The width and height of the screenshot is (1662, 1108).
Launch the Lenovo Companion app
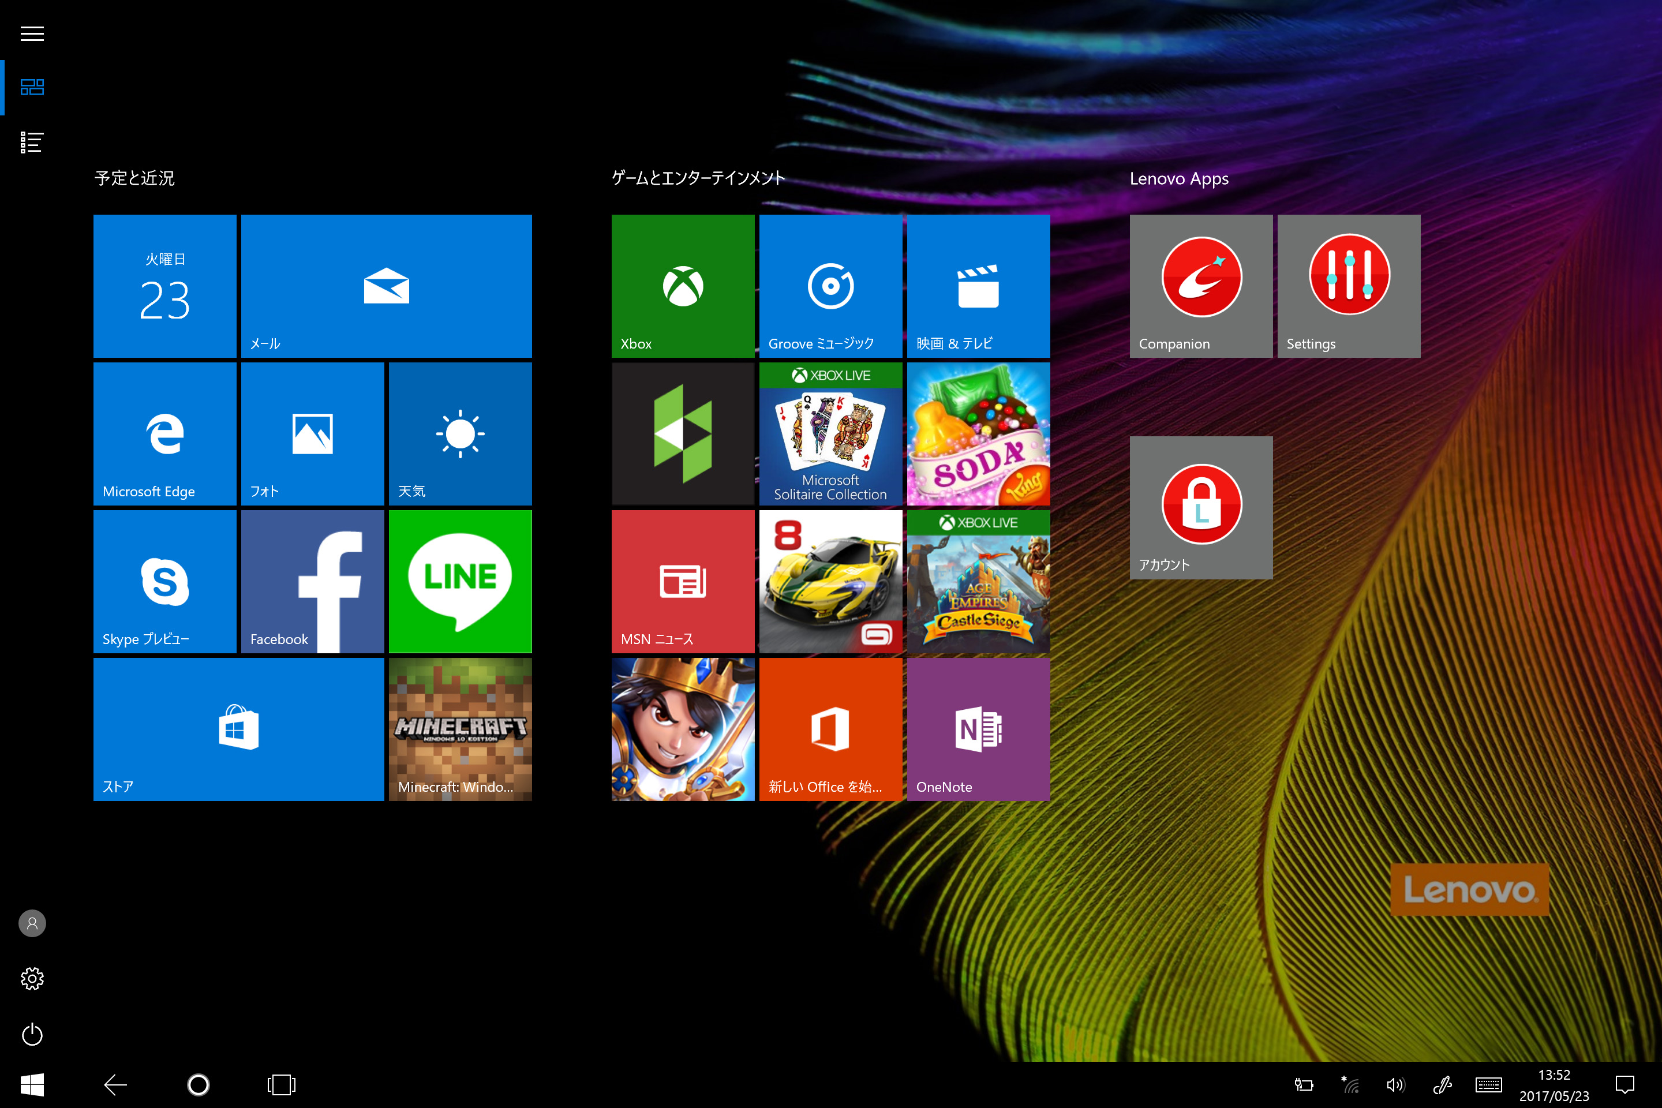point(1200,286)
